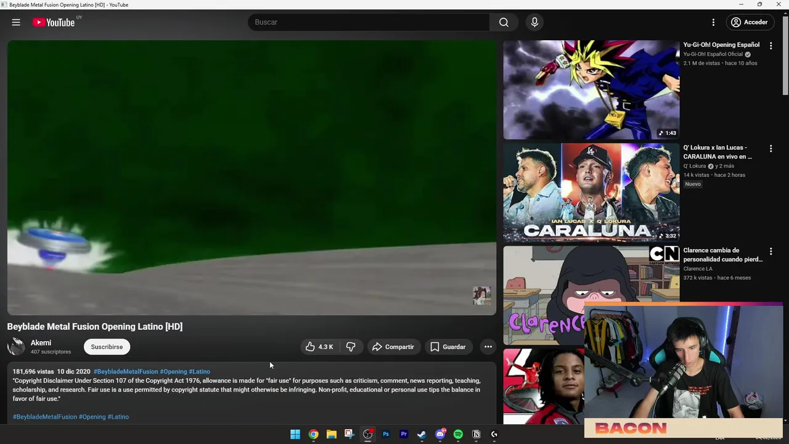
Task: Open options menu for Yu-Gi-Oh! Opening Español
Action: point(771,46)
